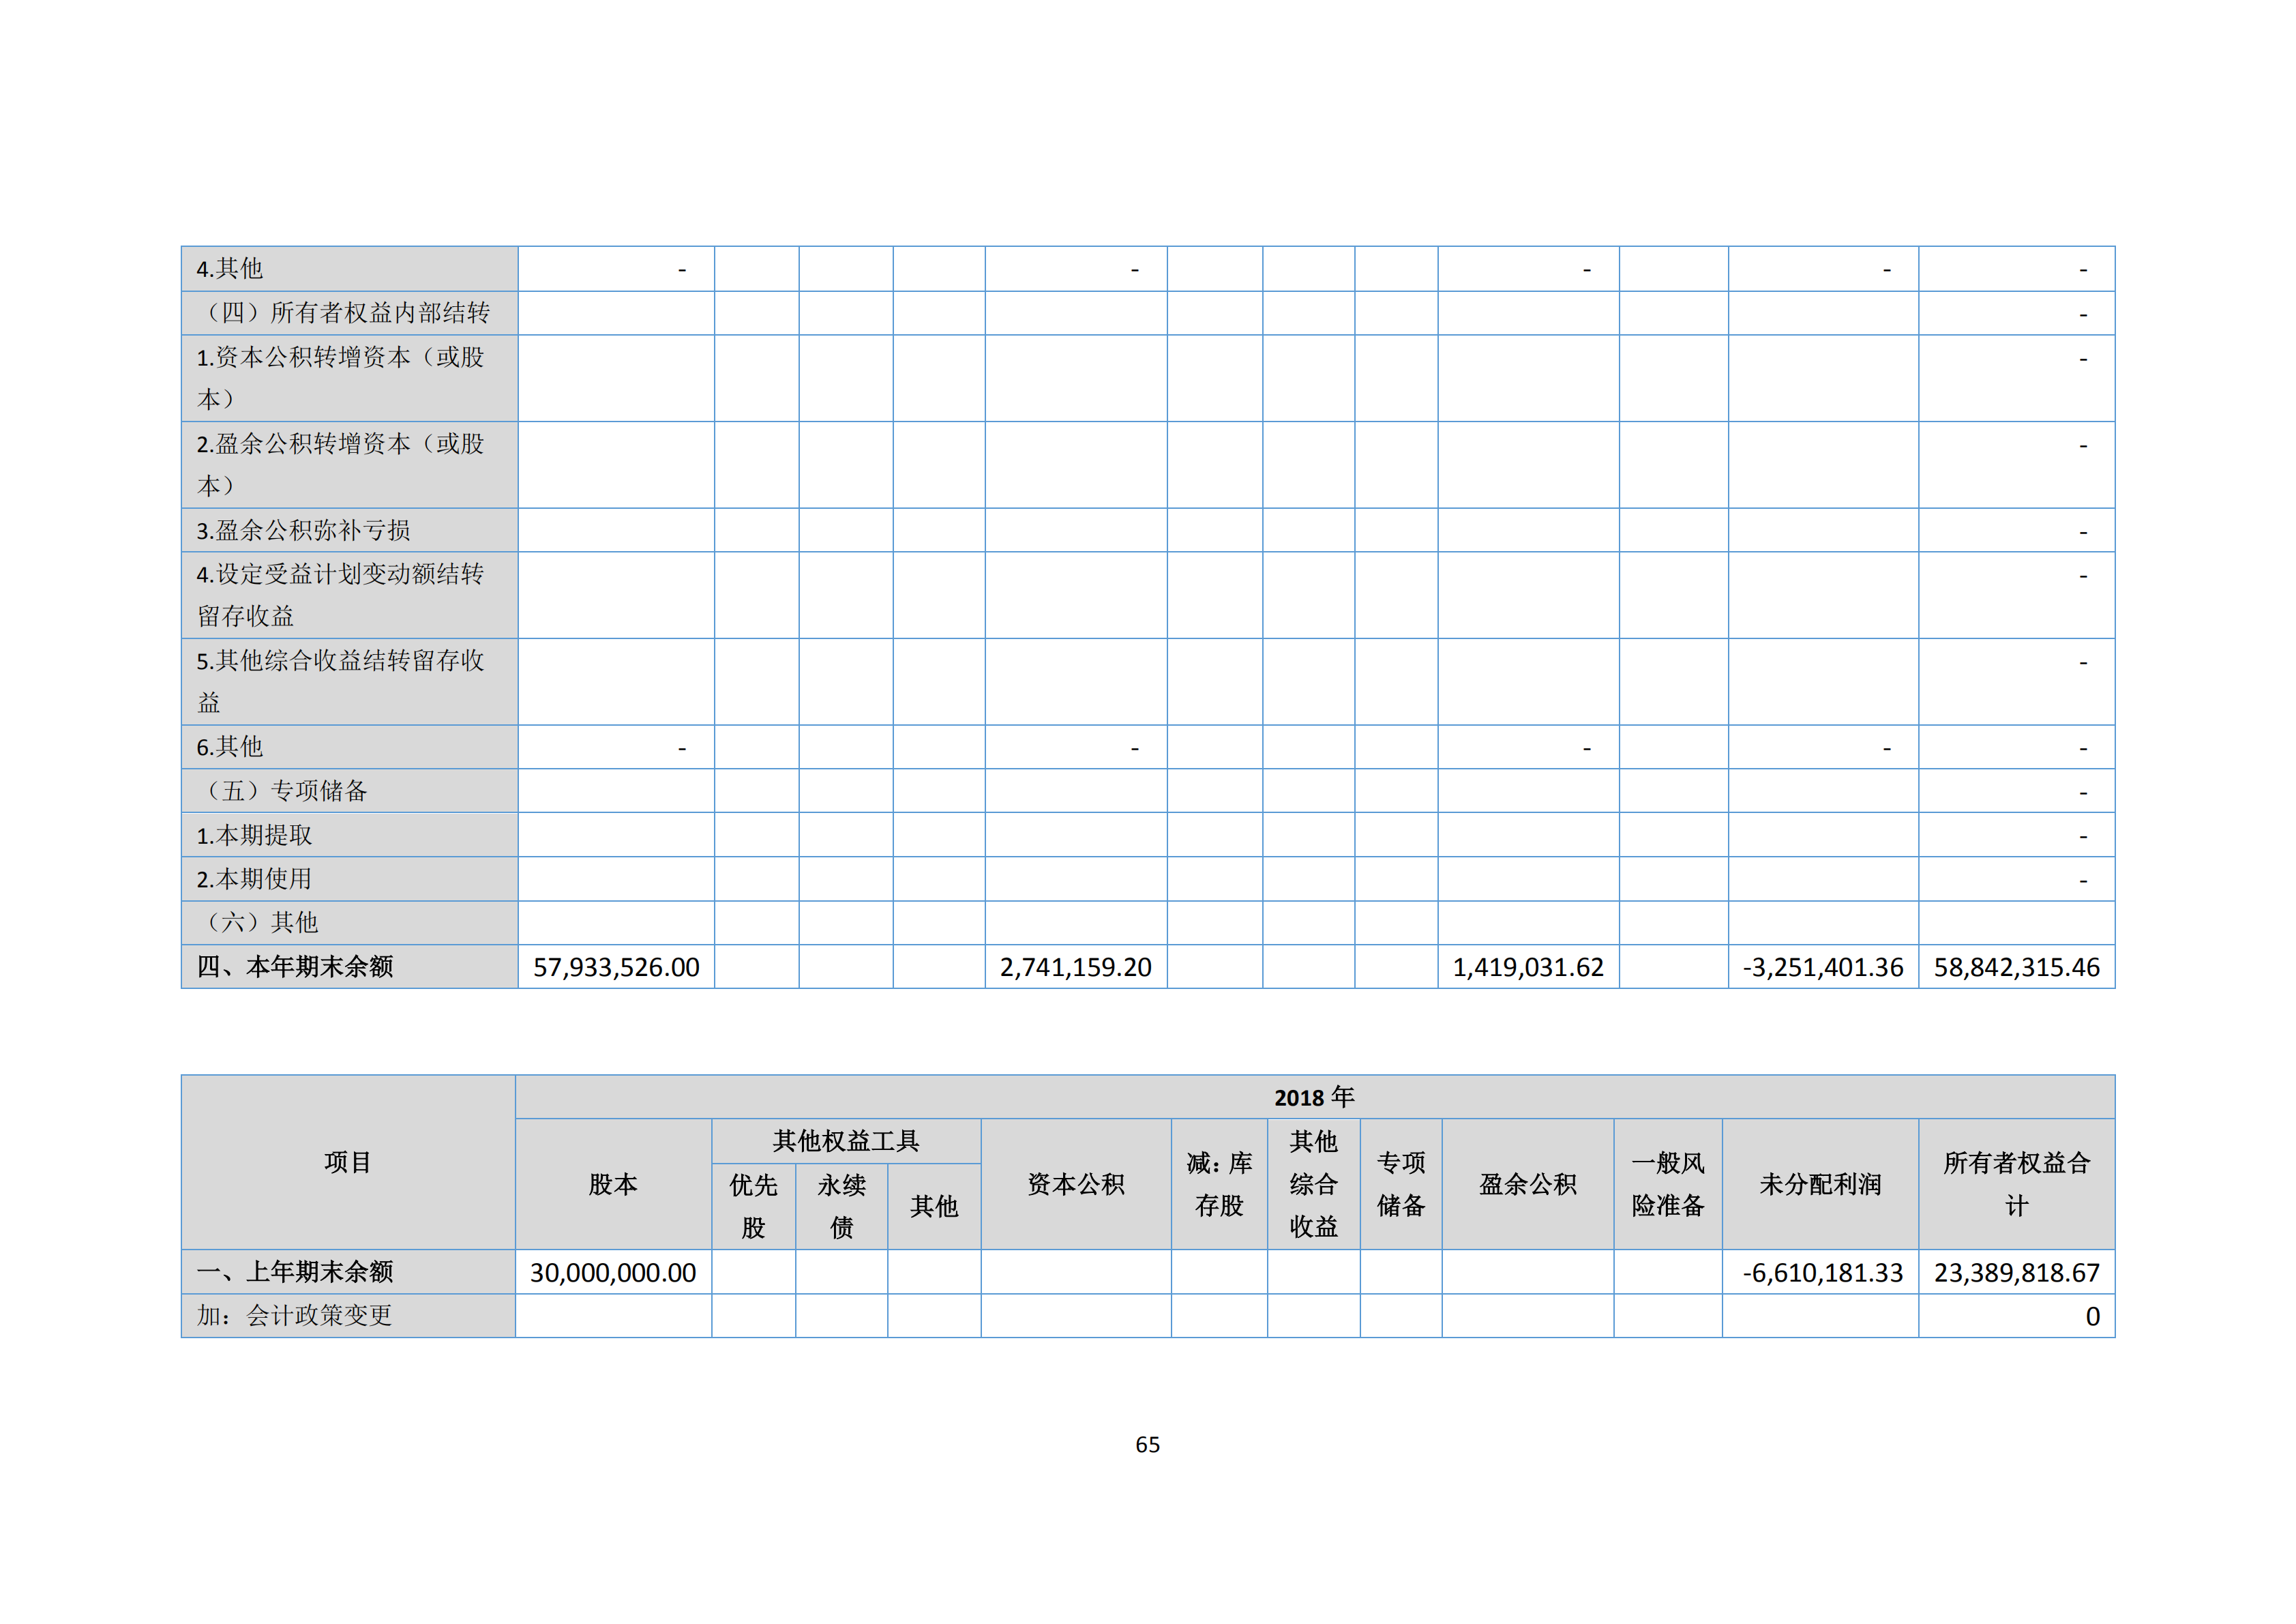Click value 1,419,031.62
The width and height of the screenshot is (2296, 1624).
pyautogui.click(x=1528, y=967)
